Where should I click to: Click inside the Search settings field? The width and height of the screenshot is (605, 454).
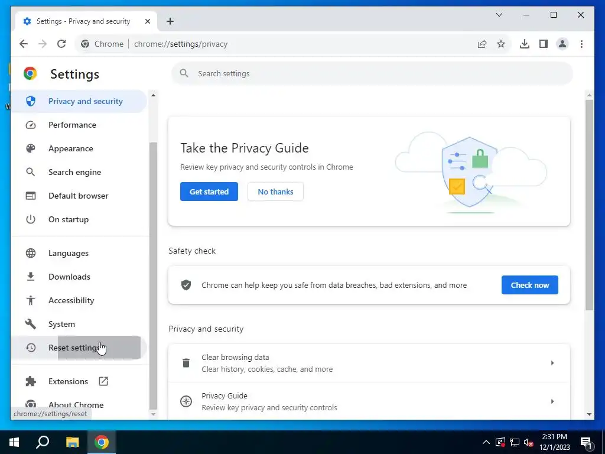click(x=372, y=73)
